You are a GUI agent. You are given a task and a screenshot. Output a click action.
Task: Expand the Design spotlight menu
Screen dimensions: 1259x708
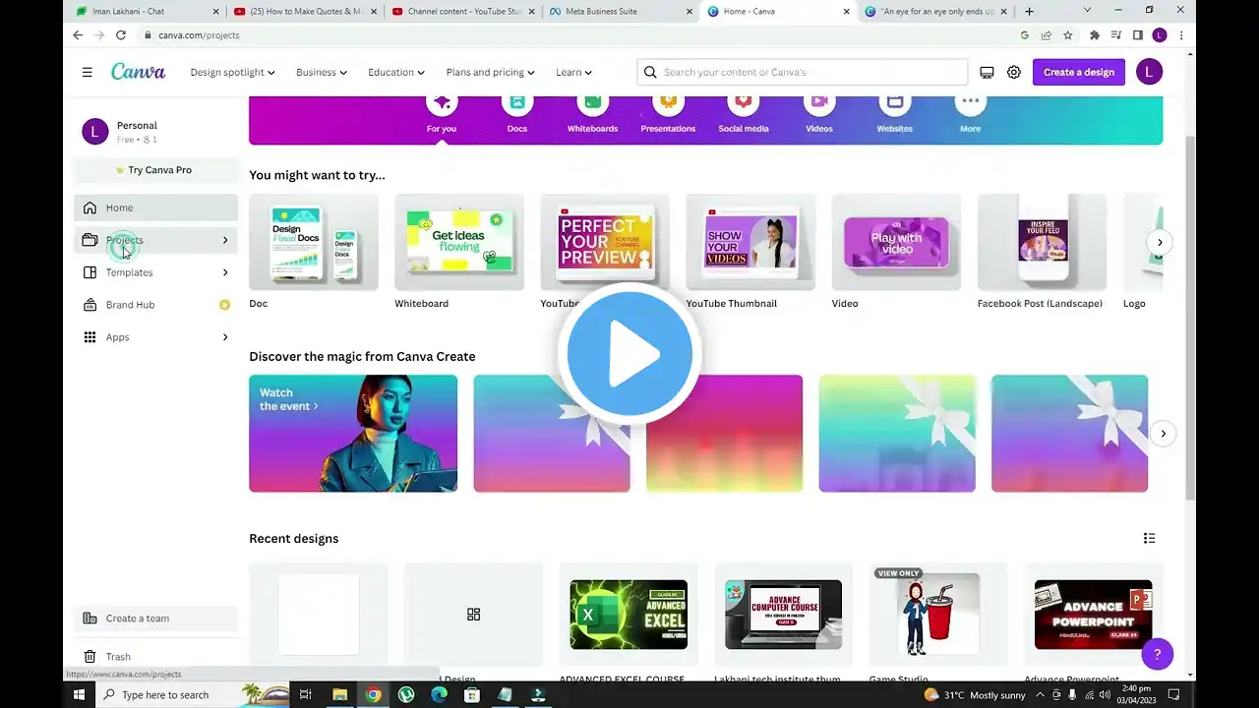click(232, 72)
